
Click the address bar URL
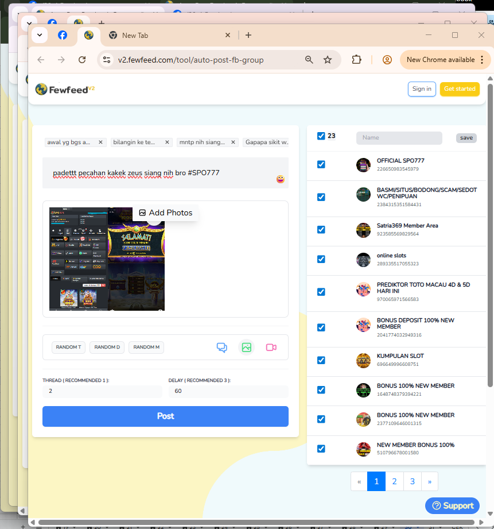pyautogui.click(x=190, y=60)
